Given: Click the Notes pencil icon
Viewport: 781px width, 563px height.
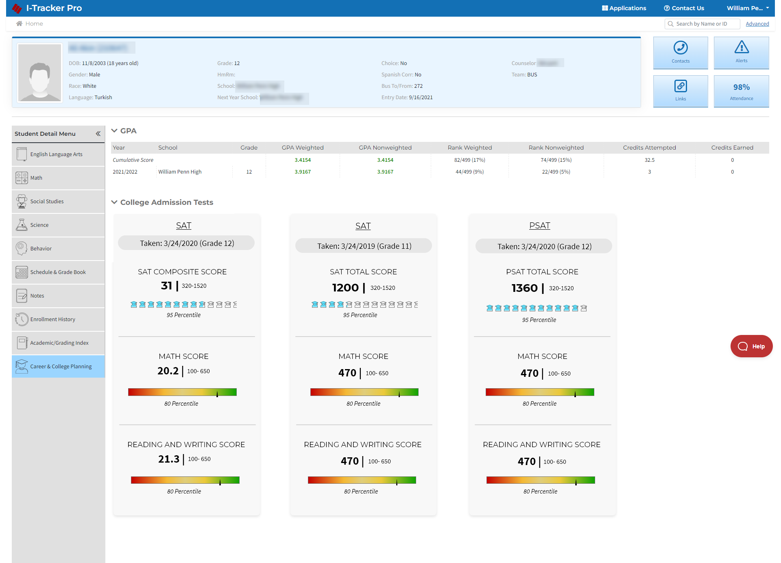Looking at the screenshot, I should (22, 296).
